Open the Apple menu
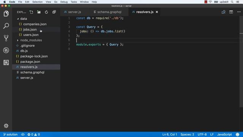 pyautogui.click(x=5, y=2)
